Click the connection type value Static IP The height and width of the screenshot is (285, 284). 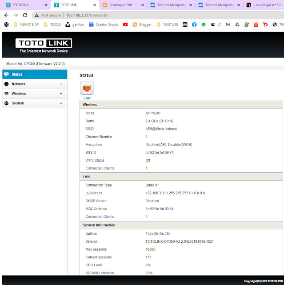[152, 185]
